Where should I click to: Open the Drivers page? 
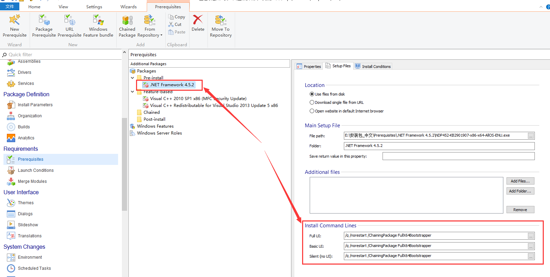pyautogui.click(x=24, y=72)
